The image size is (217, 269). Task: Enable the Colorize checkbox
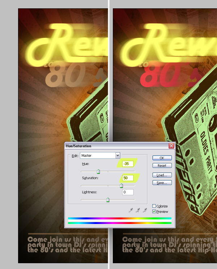154,206
